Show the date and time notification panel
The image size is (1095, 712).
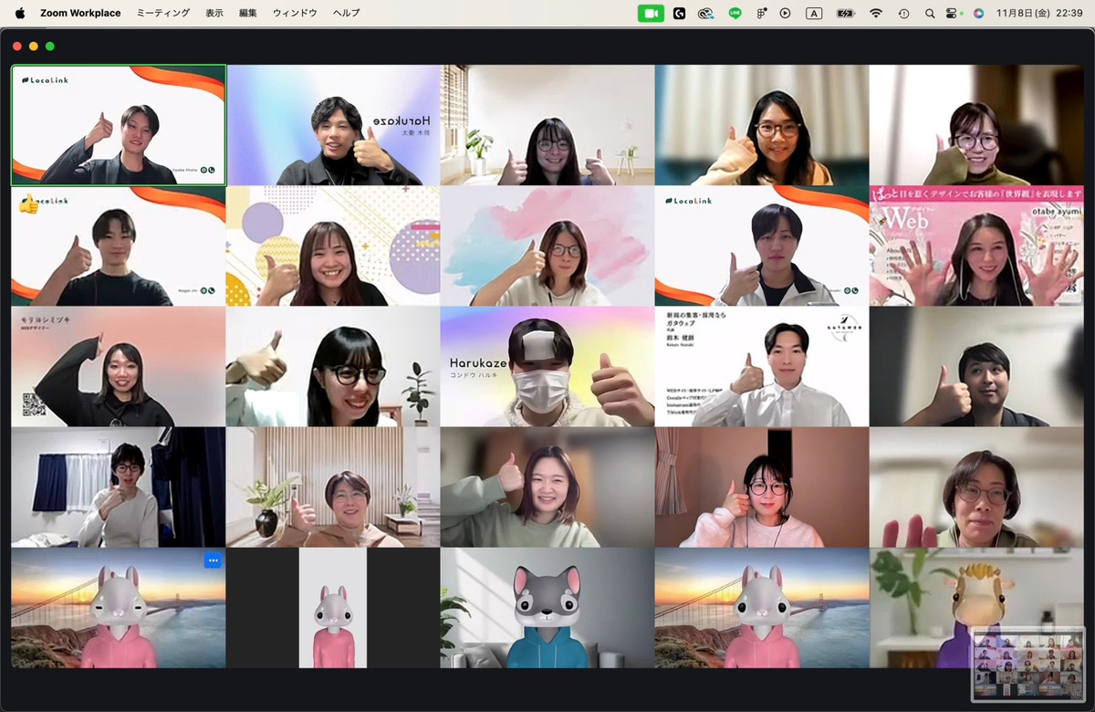click(x=1038, y=13)
